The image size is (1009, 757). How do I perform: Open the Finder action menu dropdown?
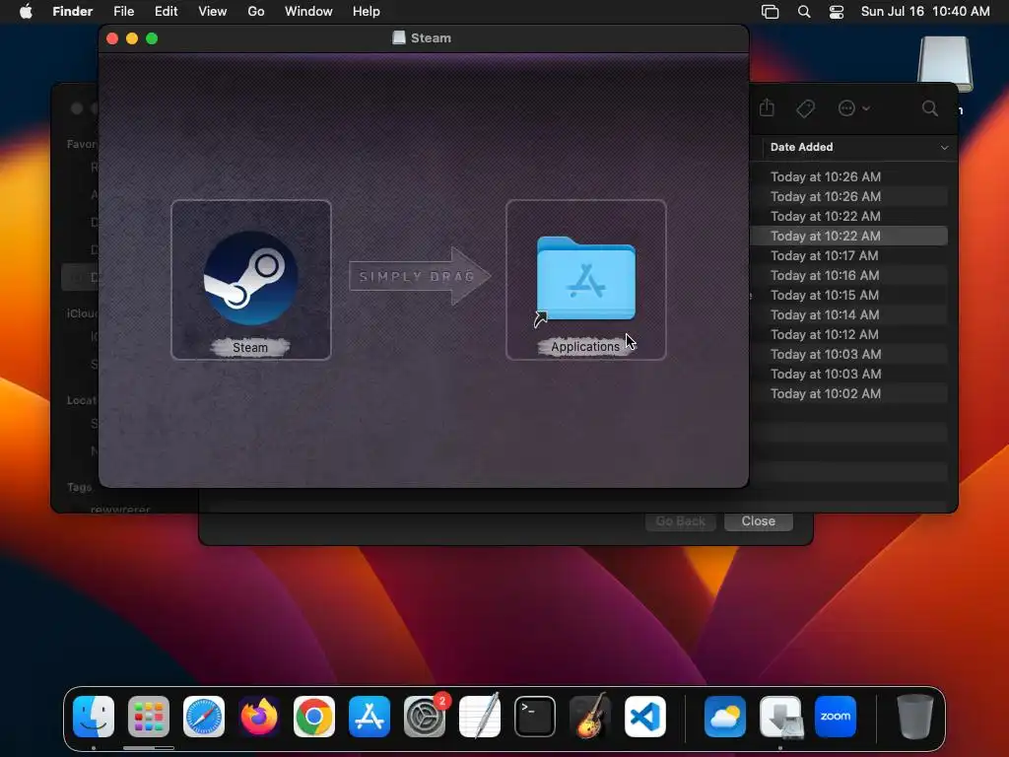pos(853,108)
